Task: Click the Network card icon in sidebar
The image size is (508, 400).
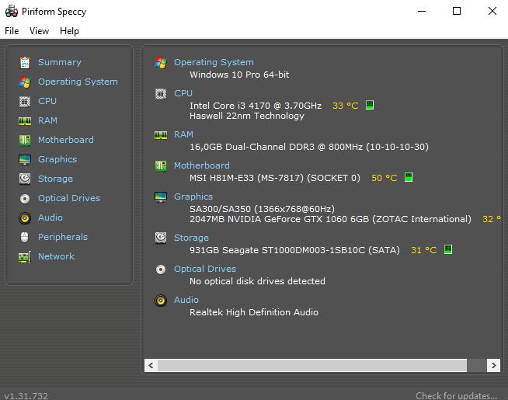Action: click(25, 257)
